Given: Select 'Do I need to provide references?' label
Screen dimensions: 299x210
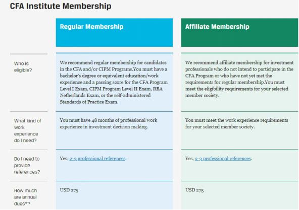Looking at the screenshot, I should pos(27,165).
